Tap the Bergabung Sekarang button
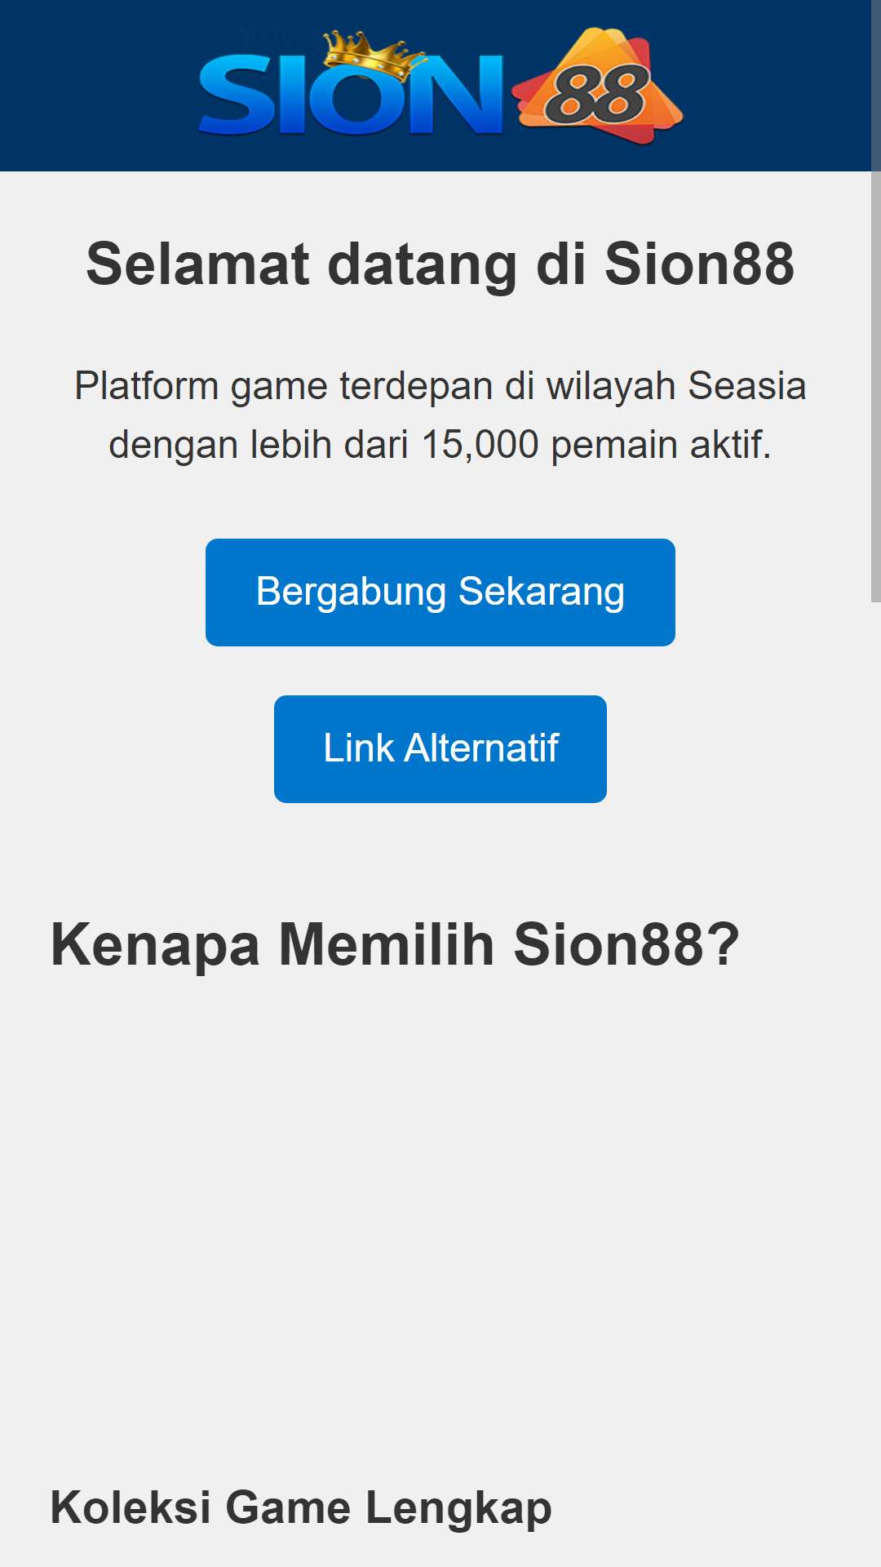881x1567 pixels. pos(440,593)
